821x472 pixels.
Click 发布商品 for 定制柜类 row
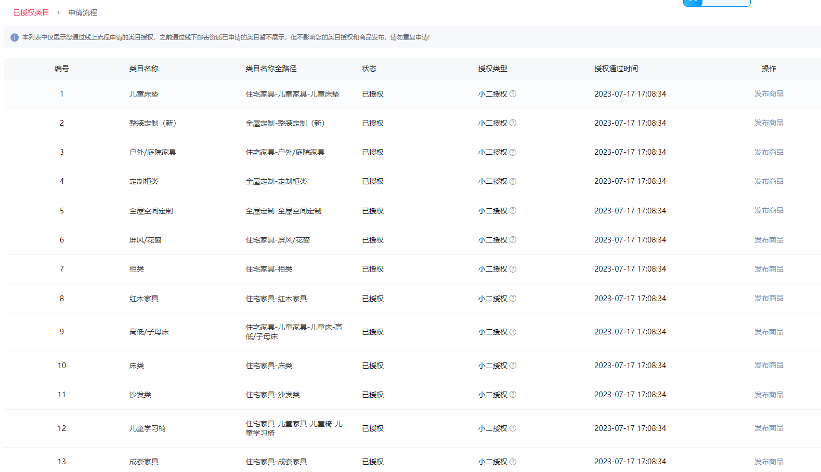[768, 181]
